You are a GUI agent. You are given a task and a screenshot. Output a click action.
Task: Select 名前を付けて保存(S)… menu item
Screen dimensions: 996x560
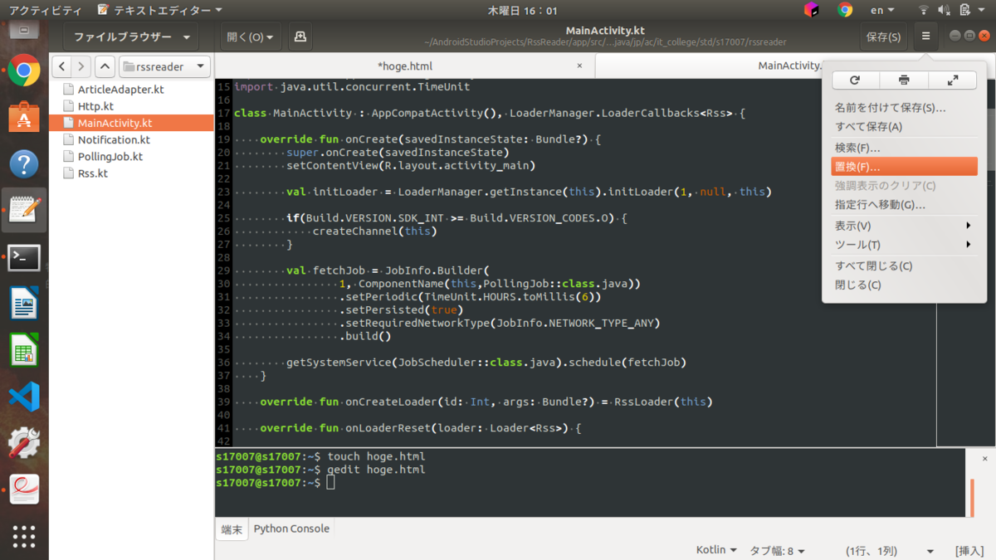(904, 108)
